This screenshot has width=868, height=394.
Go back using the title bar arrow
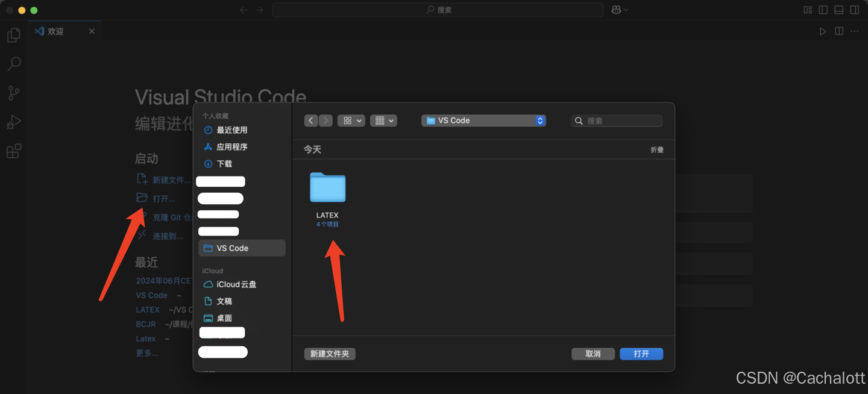pyautogui.click(x=244, y=10)
